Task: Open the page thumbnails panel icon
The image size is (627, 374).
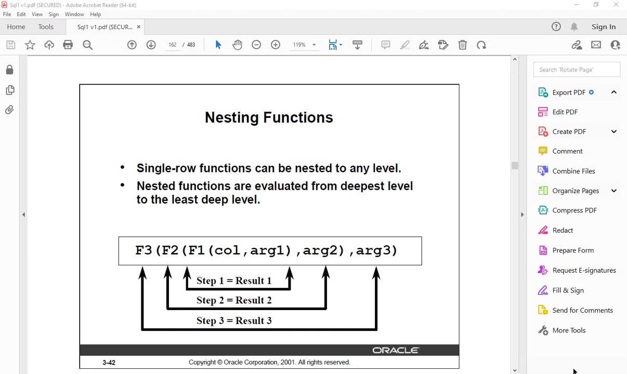Action: point(9,90)
